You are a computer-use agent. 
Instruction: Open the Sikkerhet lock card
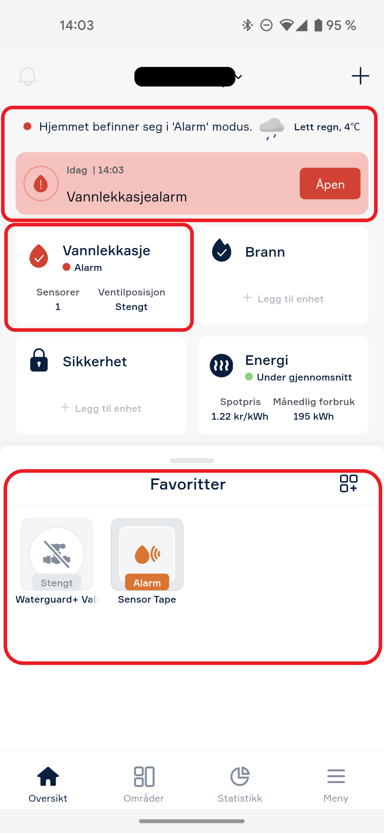point(101,386)
